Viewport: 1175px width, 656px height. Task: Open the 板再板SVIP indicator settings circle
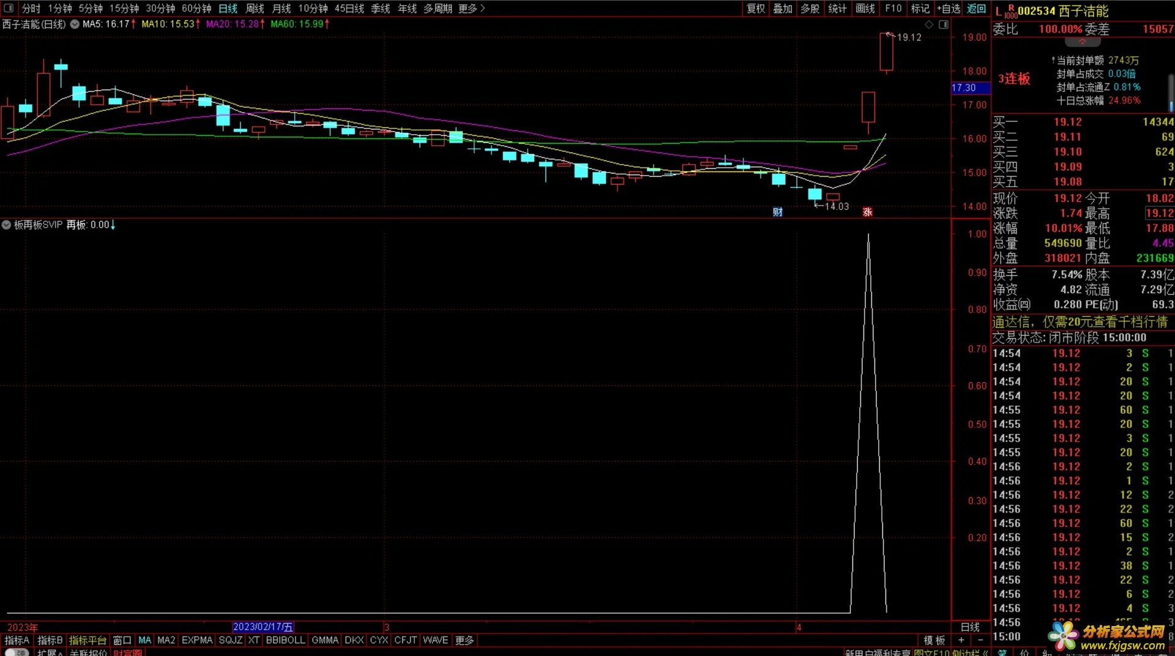coord(6,225)
